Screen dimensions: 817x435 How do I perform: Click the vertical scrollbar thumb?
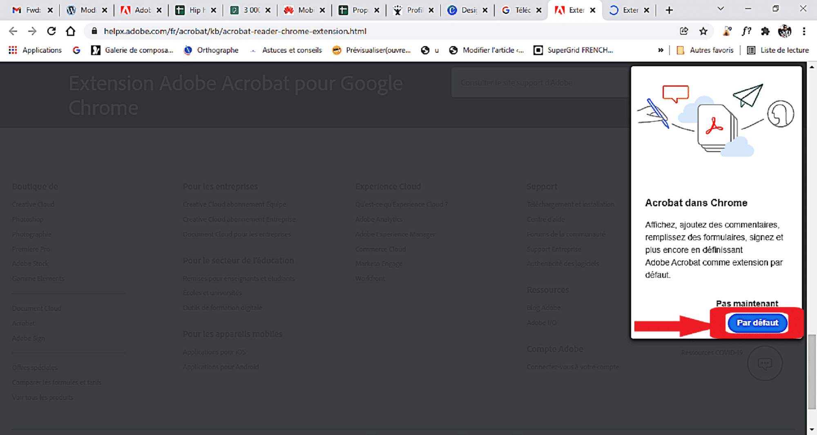point(812,372)
